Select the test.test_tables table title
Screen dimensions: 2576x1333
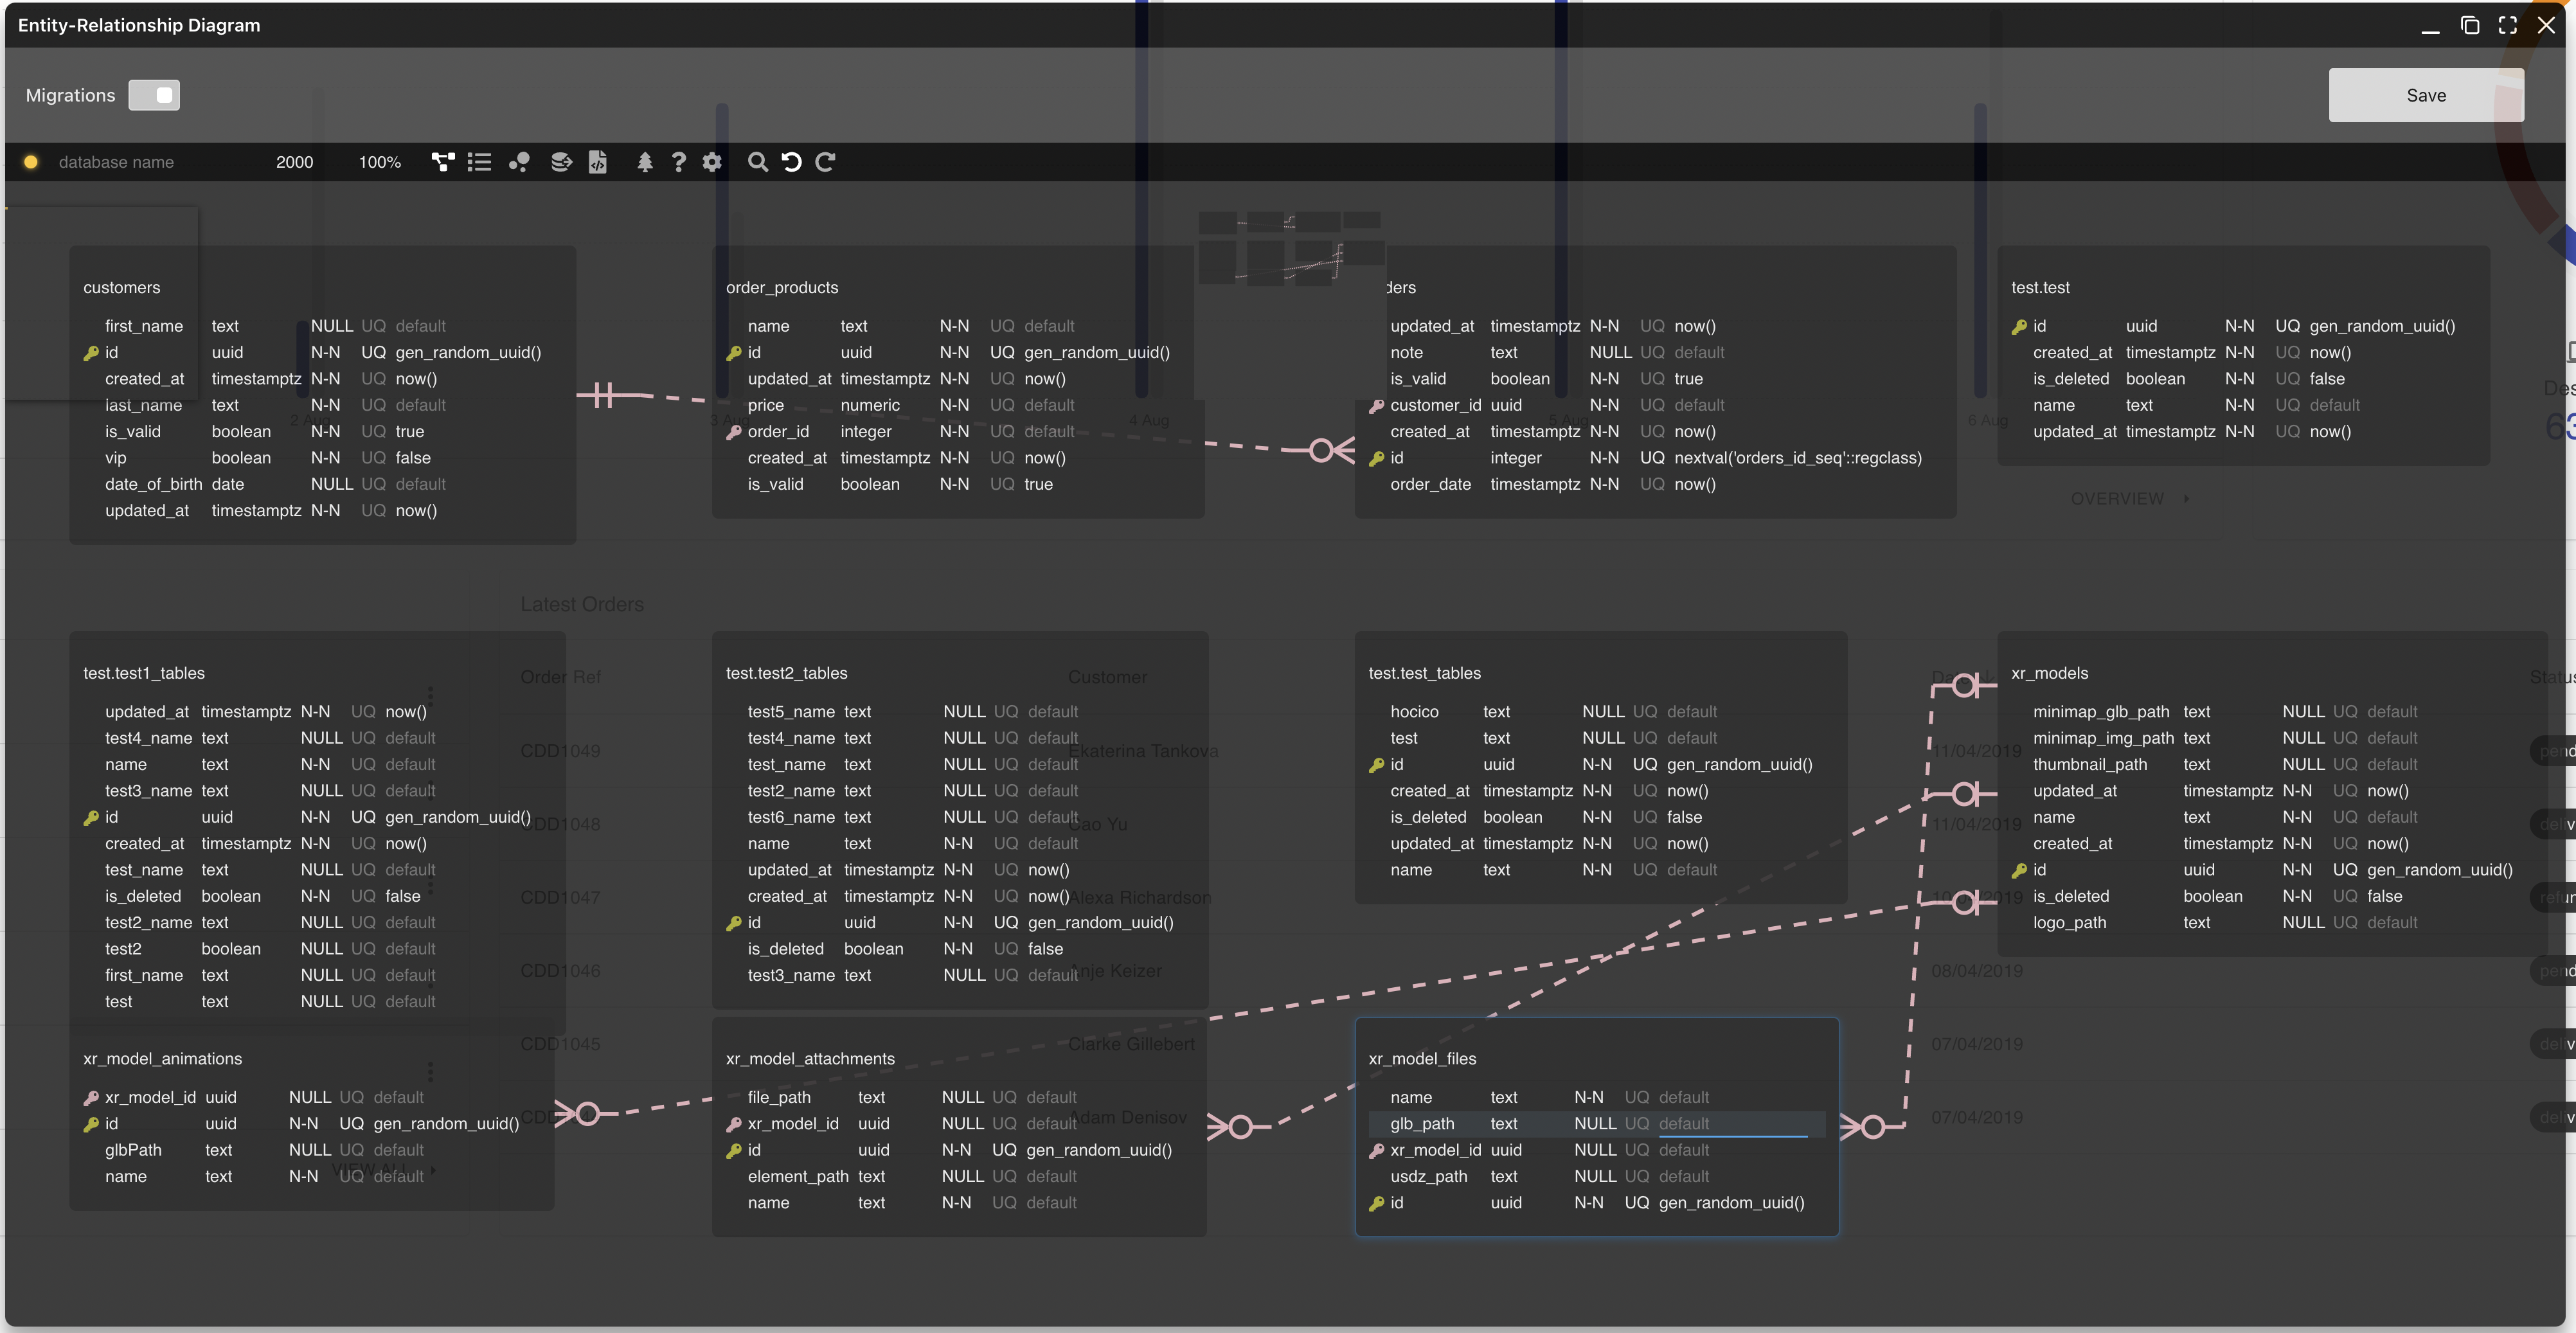coord(1424,673)
